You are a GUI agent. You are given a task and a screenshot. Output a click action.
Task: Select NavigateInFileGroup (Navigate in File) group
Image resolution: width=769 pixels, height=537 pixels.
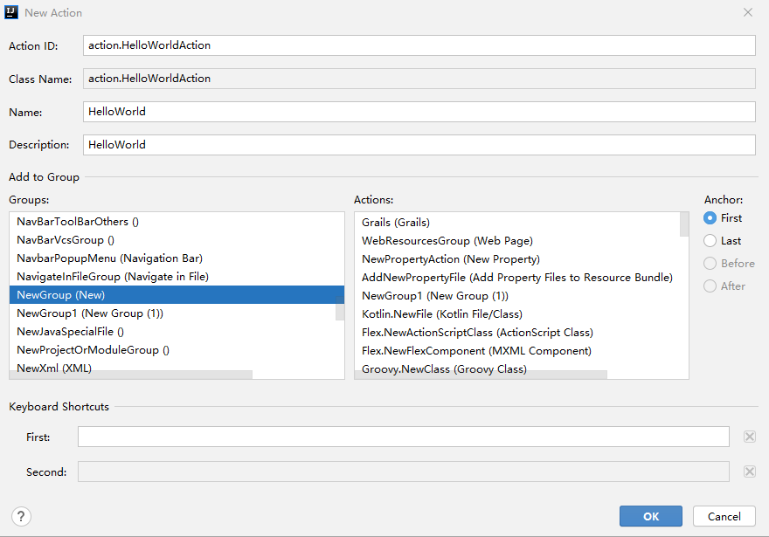click(177, 277)
